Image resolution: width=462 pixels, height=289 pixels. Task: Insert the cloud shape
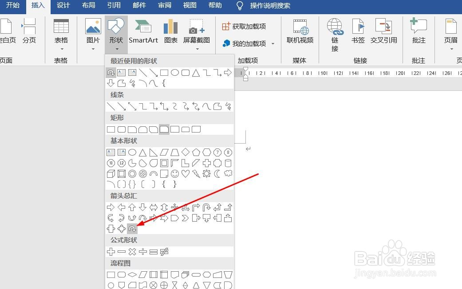[228, 174]
